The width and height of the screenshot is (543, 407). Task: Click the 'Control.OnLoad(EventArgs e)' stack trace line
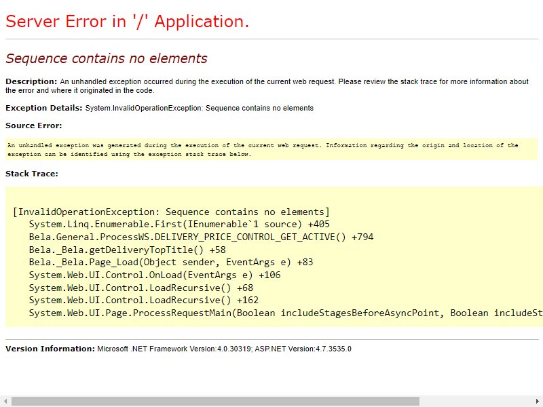[155, 275]
